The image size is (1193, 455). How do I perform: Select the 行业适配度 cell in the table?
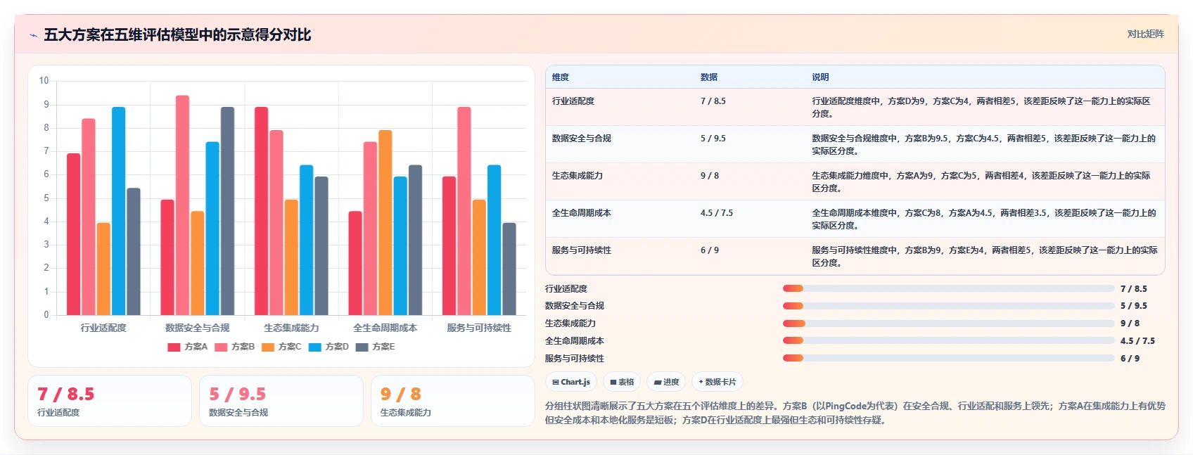(573, 101)
